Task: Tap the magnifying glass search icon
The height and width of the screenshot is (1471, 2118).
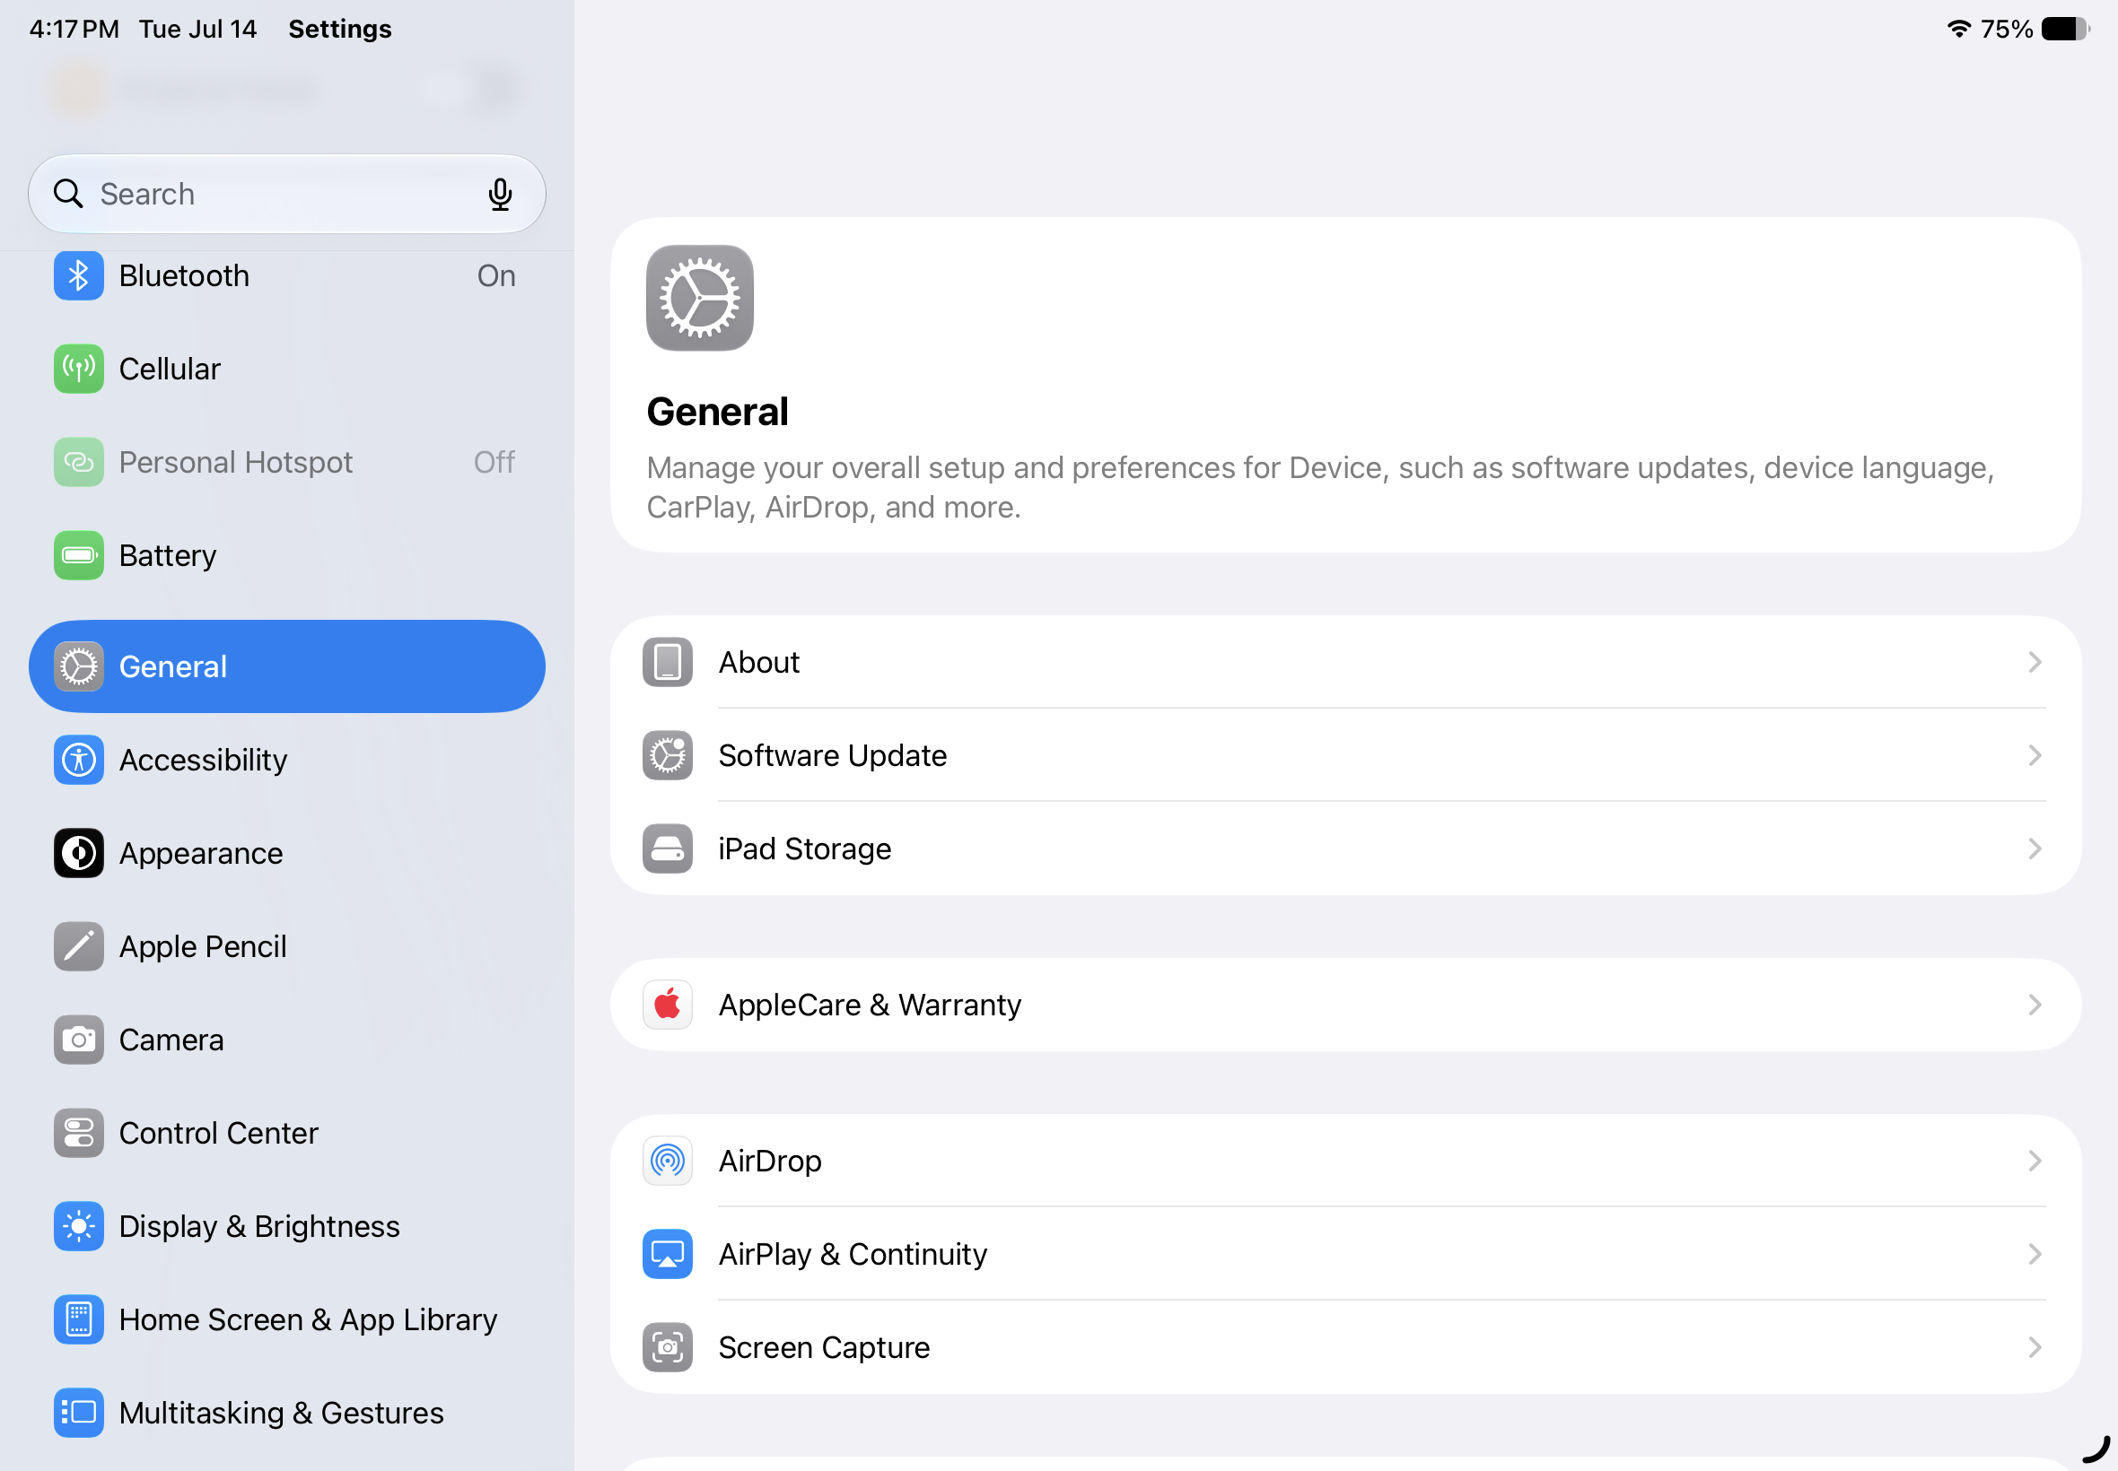Action: tap(68, 194)
